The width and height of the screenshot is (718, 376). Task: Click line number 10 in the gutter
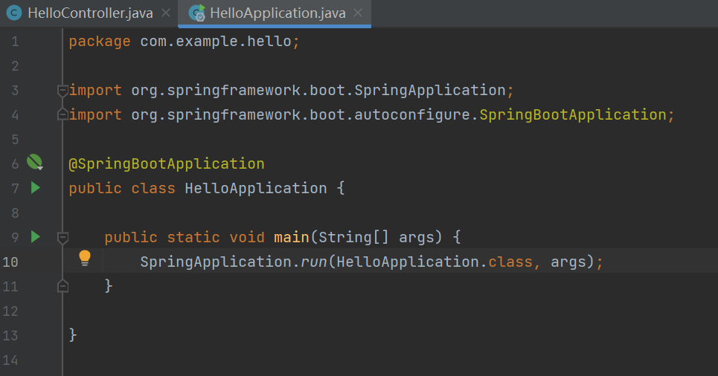(x=10, y=262)
